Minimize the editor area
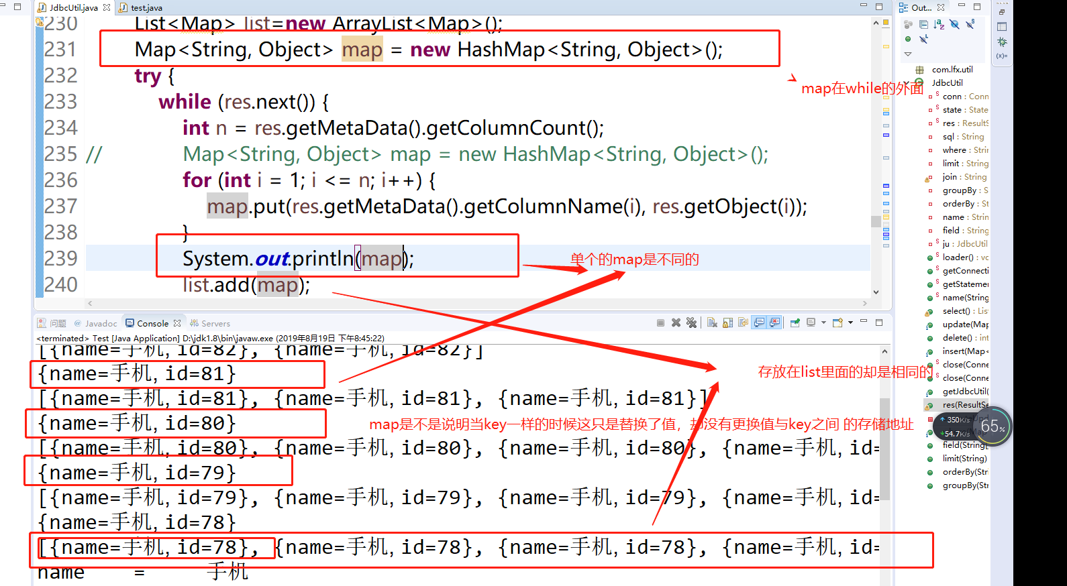The height and width of the screenshot is (586, 1067). click(864, 6)
